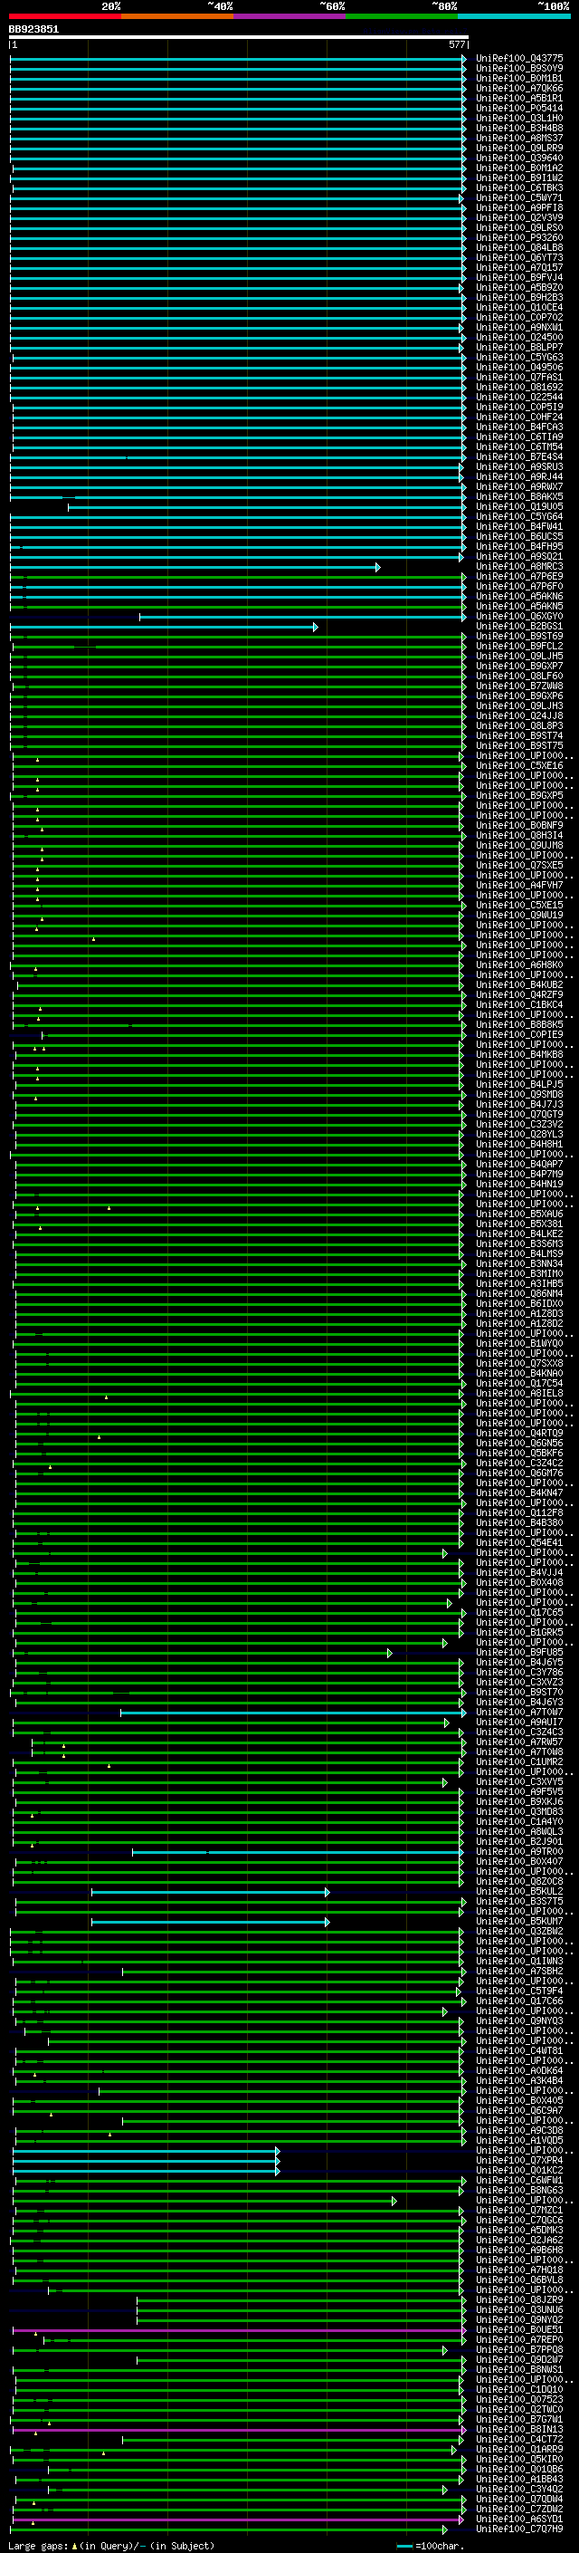Select the UniRef100_O81692 label

[518, 388]
